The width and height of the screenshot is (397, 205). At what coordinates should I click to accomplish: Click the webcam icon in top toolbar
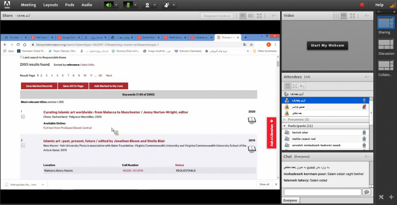tap(147, 5)
